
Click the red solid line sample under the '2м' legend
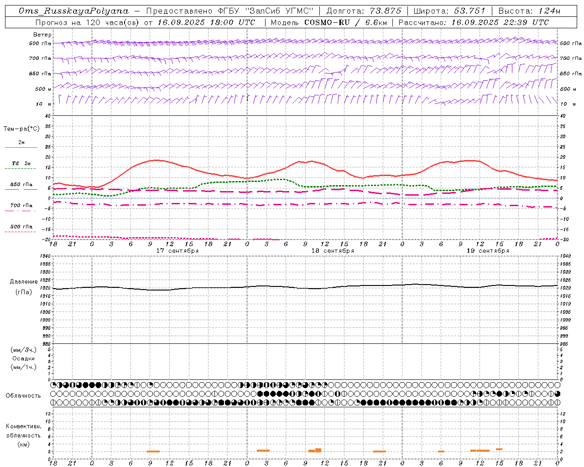[x=21, y=147]
